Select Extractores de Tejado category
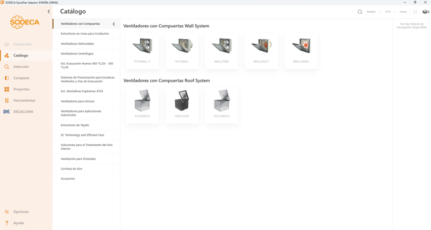431x230 pixels. pyautogui.click(x=86, y=125)
